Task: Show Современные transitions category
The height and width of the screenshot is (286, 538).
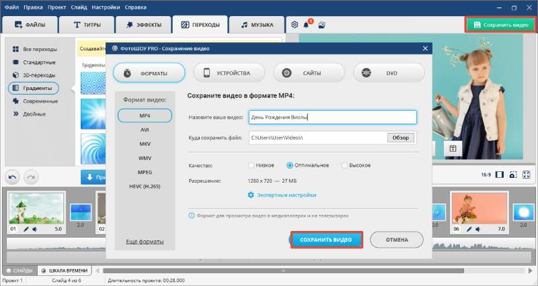Action: pos(35,101)
